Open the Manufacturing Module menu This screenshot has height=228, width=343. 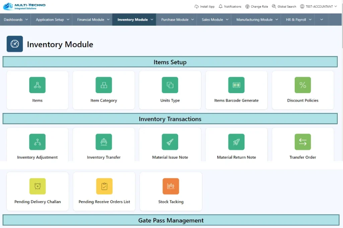257,20
